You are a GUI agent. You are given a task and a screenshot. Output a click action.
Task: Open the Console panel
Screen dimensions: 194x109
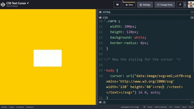[4, 107]
